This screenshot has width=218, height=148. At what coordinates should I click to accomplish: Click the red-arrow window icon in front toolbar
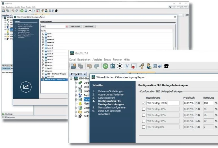tap(134, 66)
